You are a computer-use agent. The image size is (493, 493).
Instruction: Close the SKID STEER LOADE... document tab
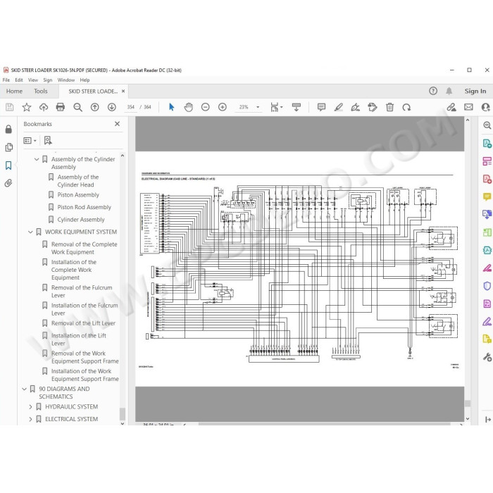(123, 91)
